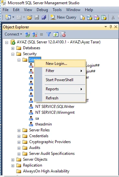Select the Server Roles tree item
The width and height of the screenshot is (119, 177).
(x=40, y=130)
